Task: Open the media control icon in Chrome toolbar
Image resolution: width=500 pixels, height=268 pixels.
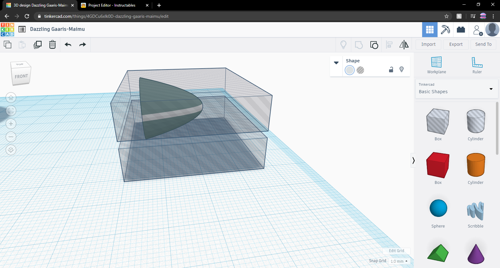Action: tap(473, 16)
